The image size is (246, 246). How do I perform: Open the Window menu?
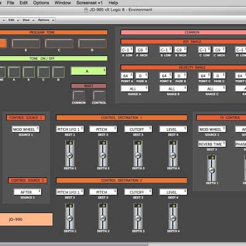coord(63,3)
